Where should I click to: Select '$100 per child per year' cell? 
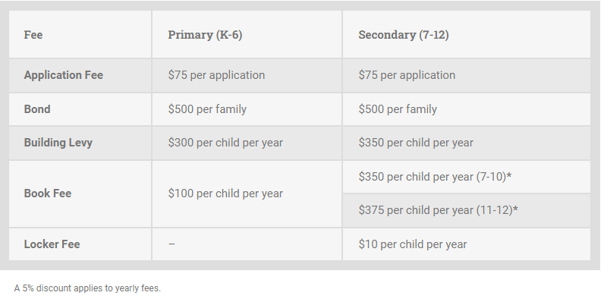pos(247,193)
